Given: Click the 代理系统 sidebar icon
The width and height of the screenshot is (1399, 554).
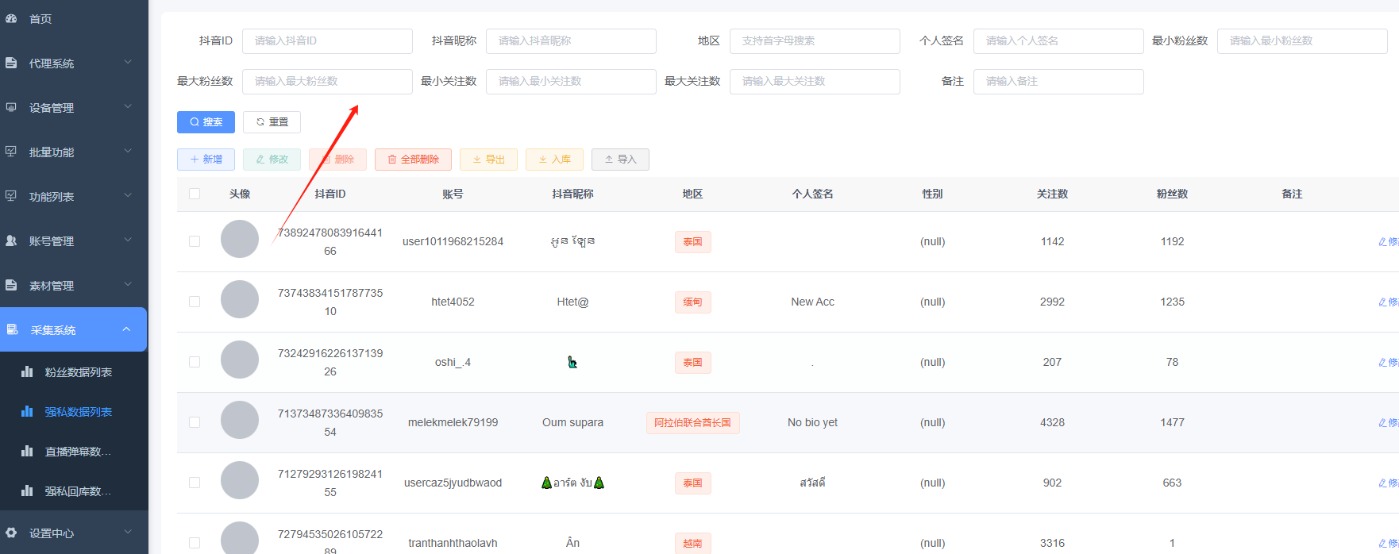Looking at the screenshot, I should click(11, 63).
